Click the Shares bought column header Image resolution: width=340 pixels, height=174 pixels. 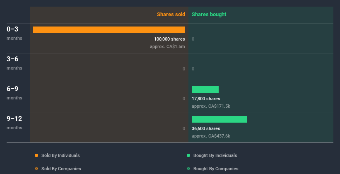pos(209,15)
